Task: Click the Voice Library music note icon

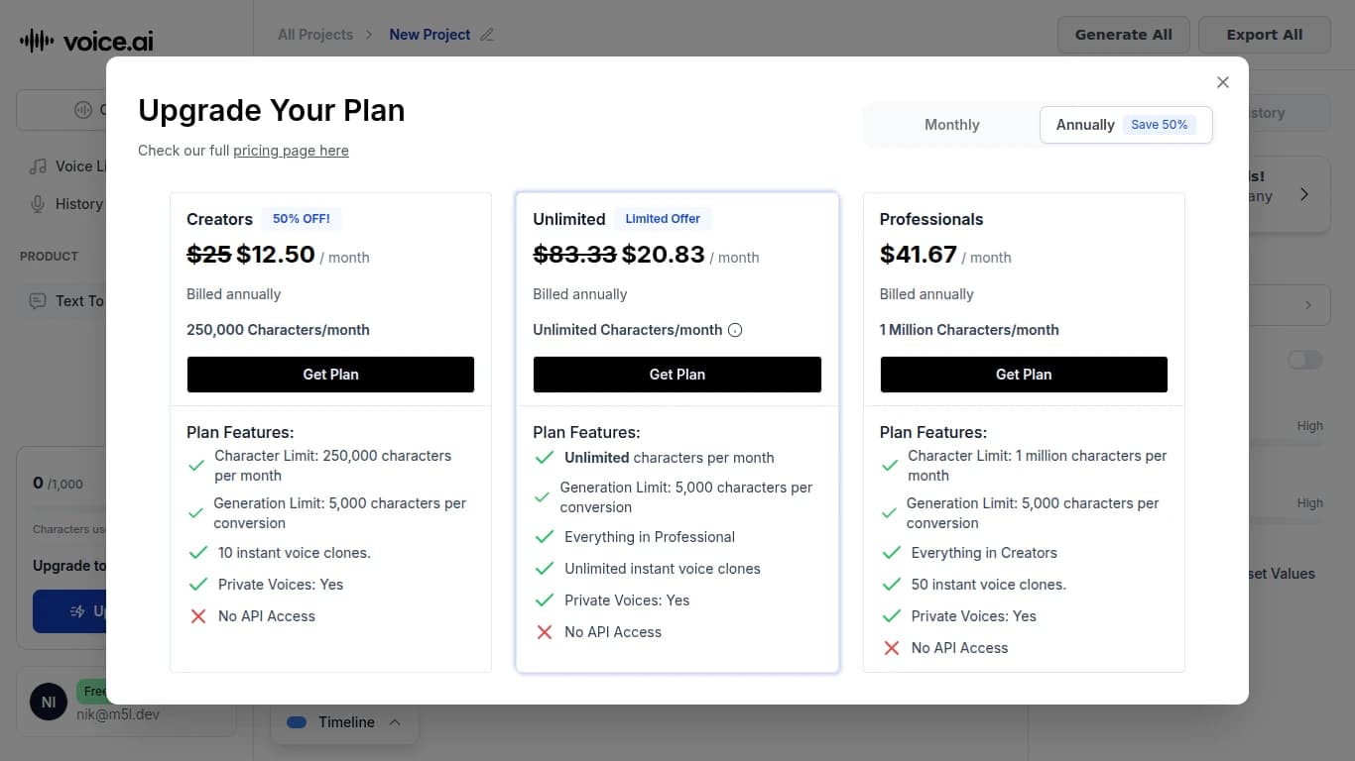Action: pos(38,166)
